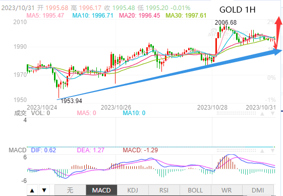Click the MA30: 1997.61 legend label
Image resolution: width=283 pixels, height=196 pixels.
pyautogui.click(x=186, y=16)
